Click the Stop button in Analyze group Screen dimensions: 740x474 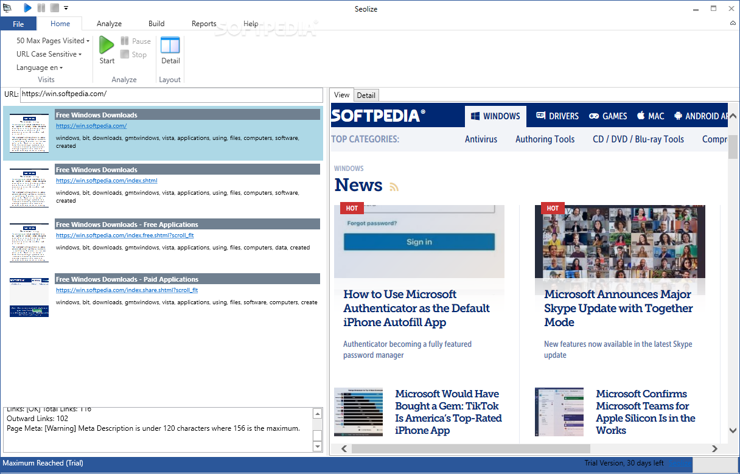click(133, 54)
